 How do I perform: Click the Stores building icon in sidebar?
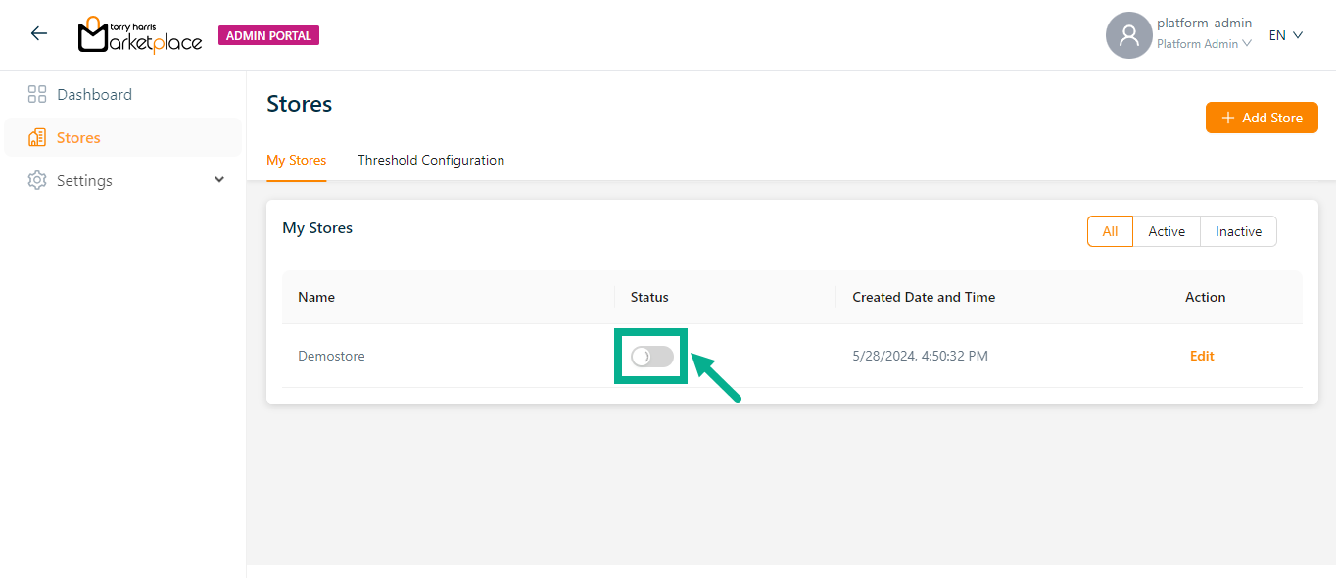click(x=37, y=138)
